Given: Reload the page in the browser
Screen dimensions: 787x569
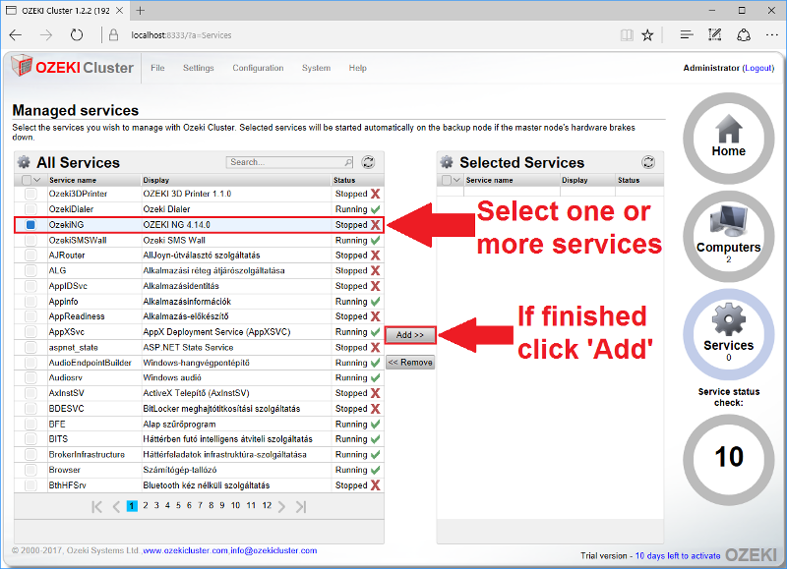Looking at the screenshot, I should 77,35.
